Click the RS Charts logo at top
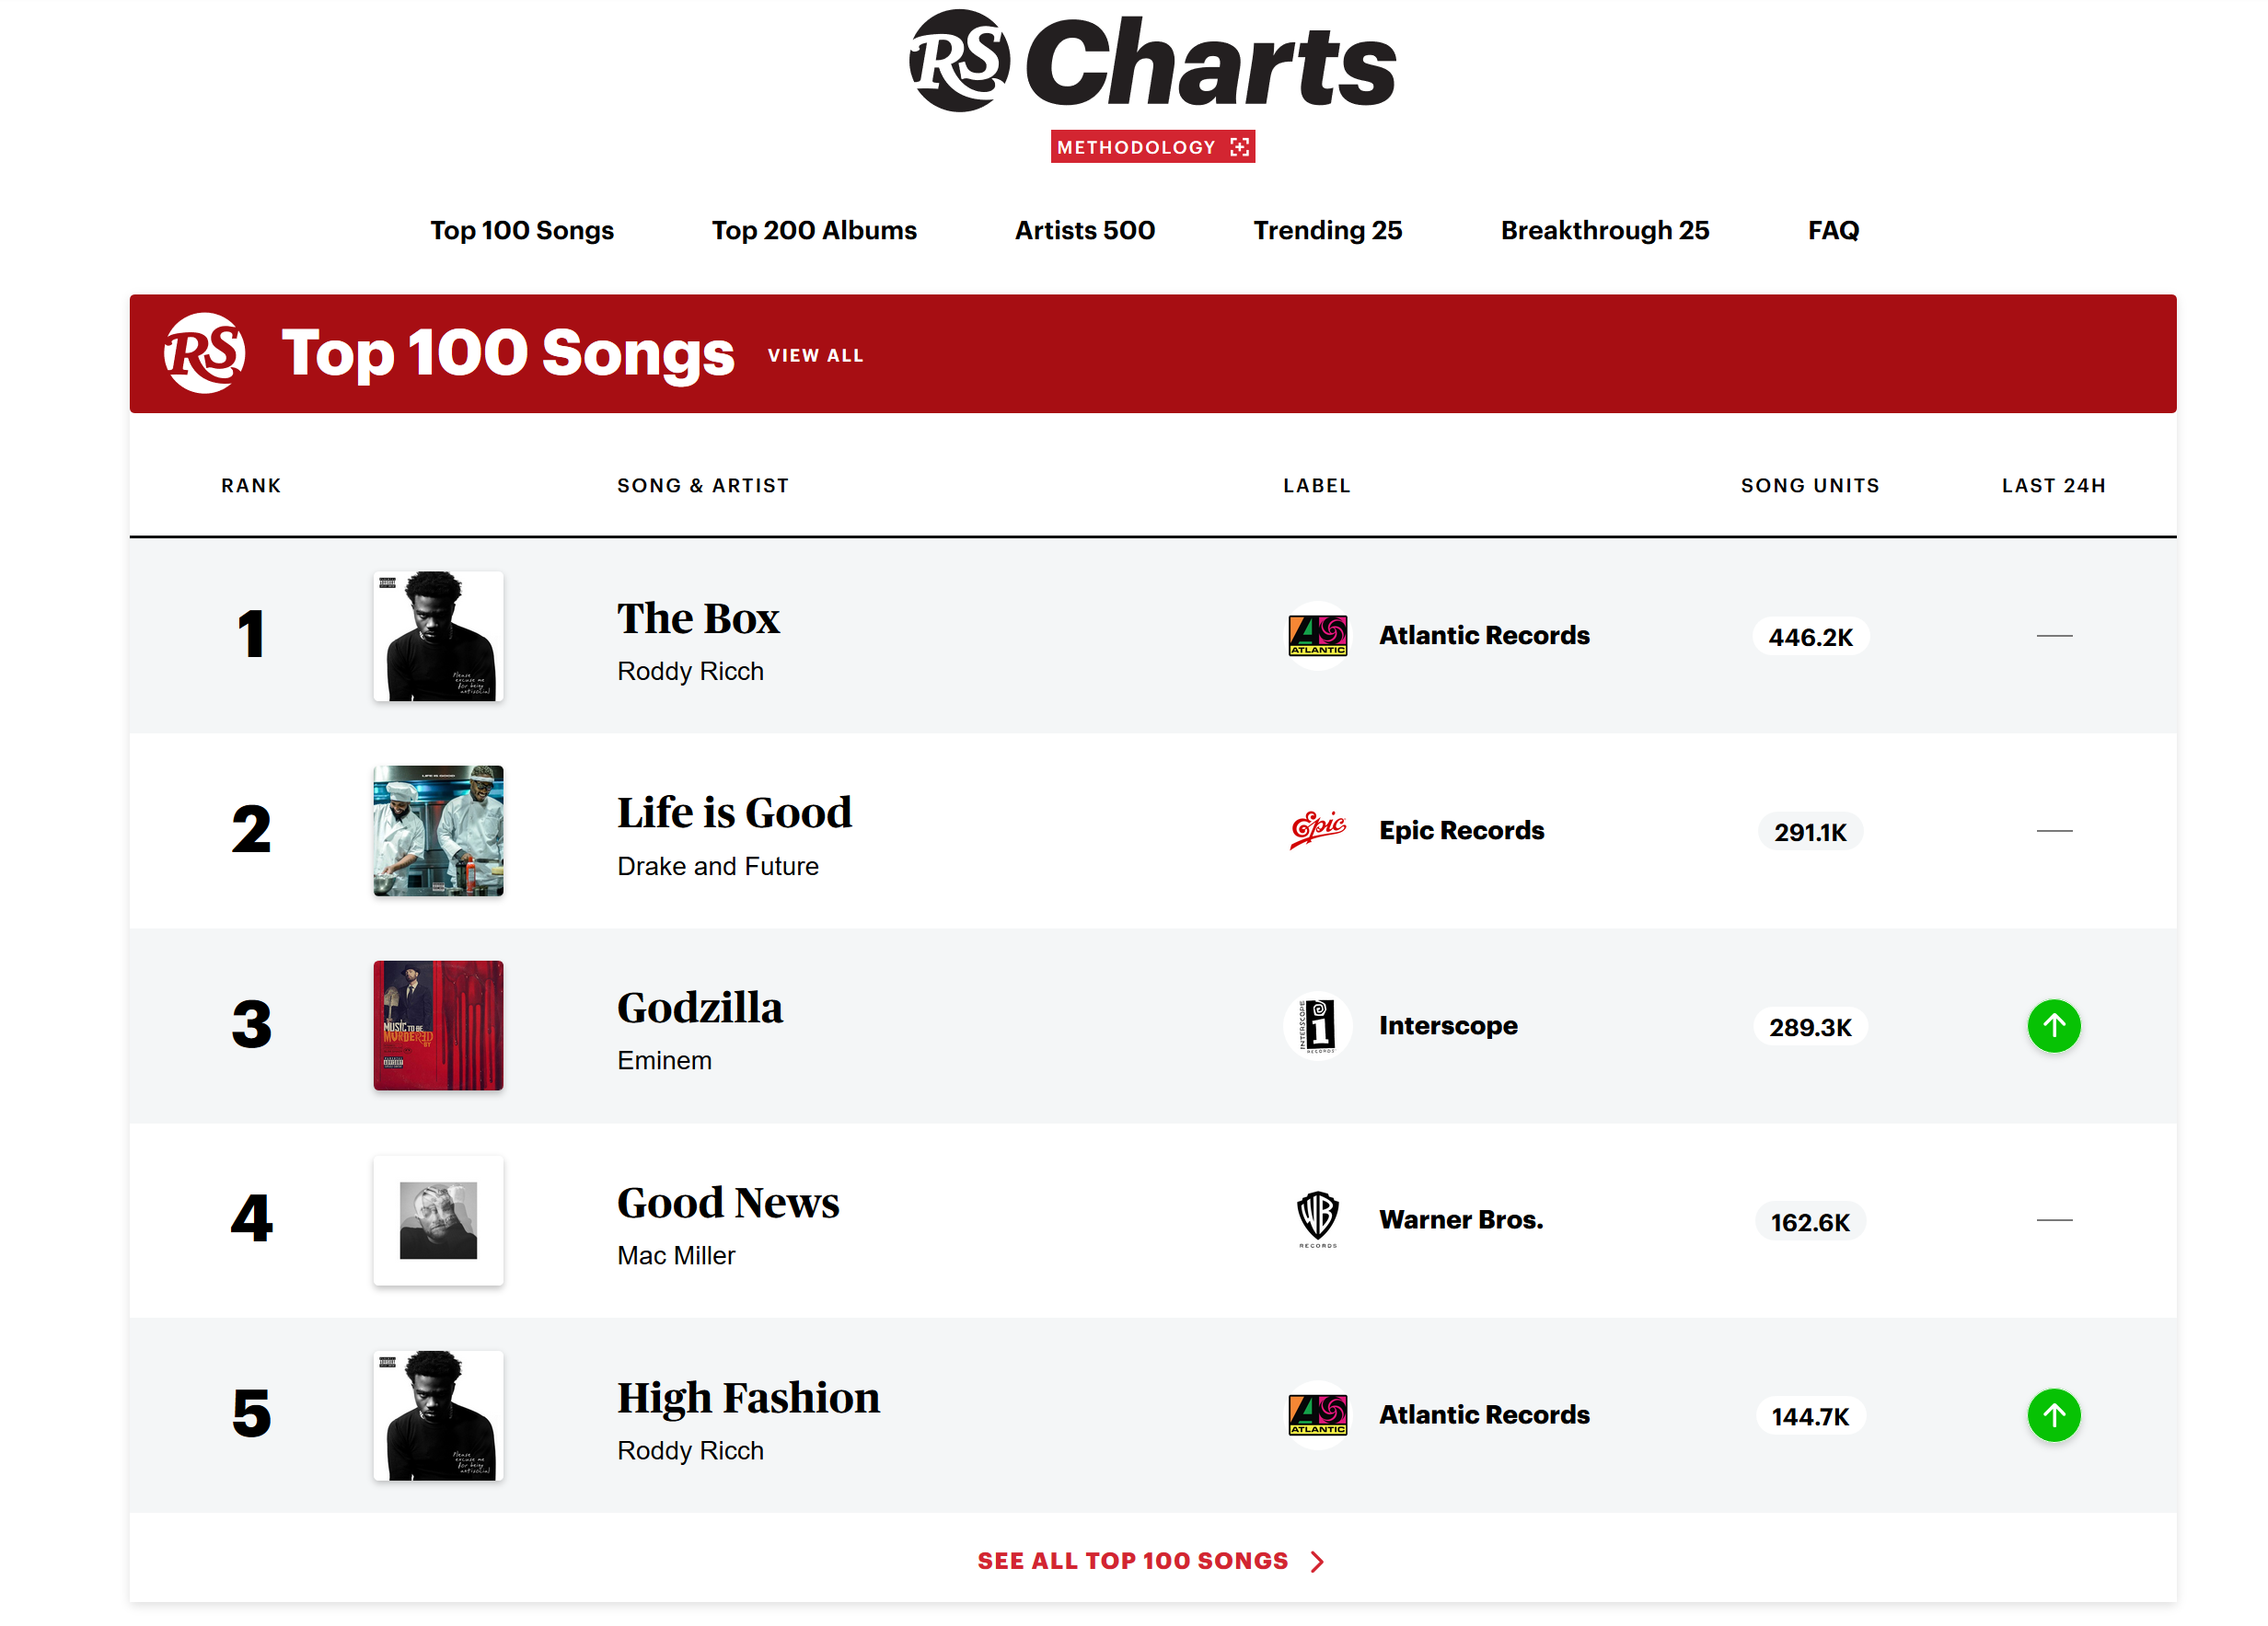This screenshot has height=1626, width=2268. [1152, 60]
